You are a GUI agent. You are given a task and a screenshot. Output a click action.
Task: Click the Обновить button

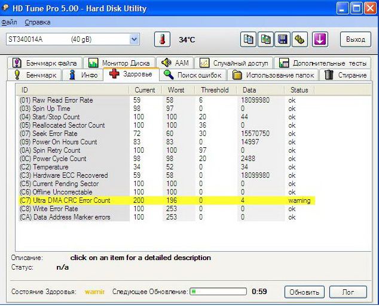coord(304,292)
